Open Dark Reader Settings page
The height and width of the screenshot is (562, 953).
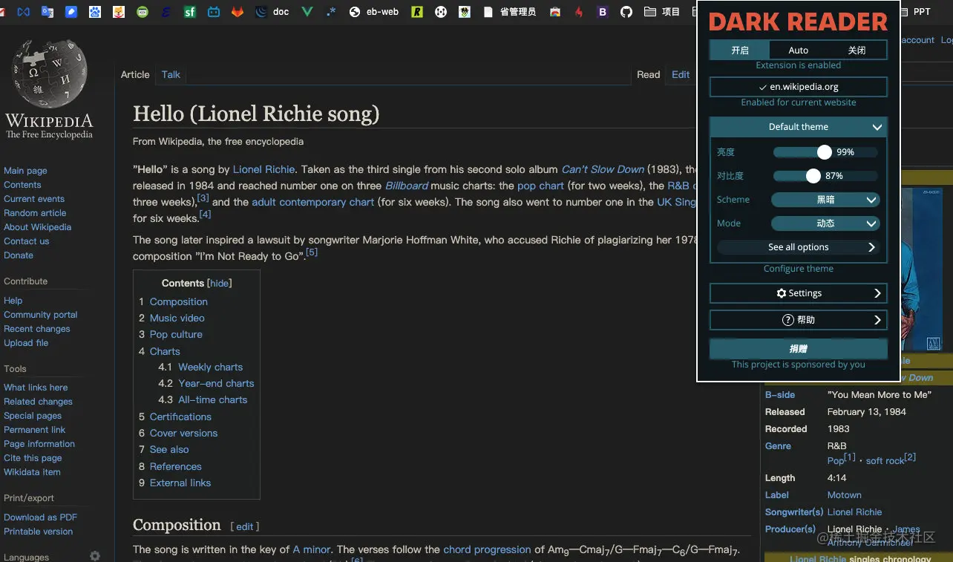[x=799, y=293]
